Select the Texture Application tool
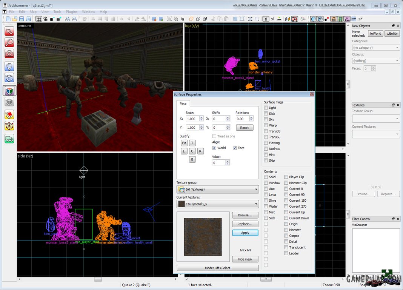Image resolution: width=403 pixels, height=290 pixels. [9, 91]
